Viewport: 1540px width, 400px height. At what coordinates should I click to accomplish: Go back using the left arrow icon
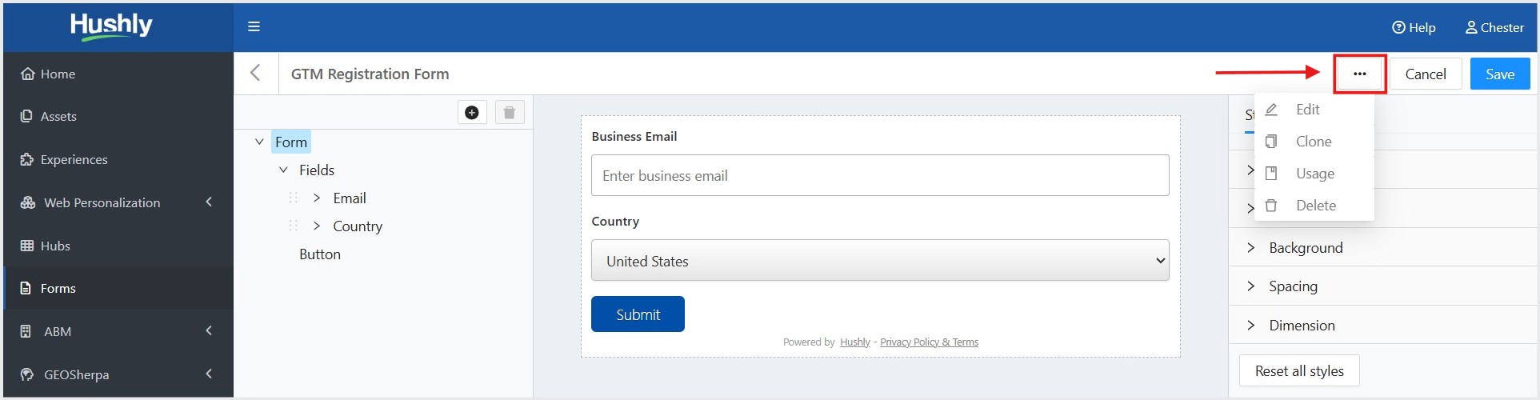tap(255, 74)
